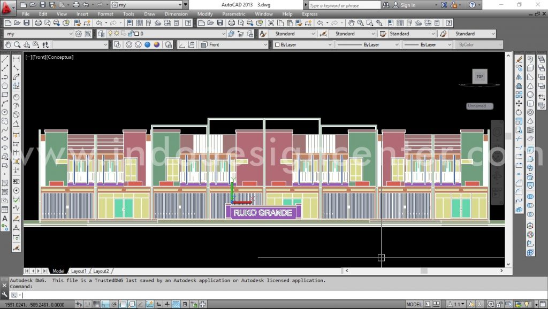Toggle Lineweight display in status bar

pyautogui.click(x=168, y=305)
